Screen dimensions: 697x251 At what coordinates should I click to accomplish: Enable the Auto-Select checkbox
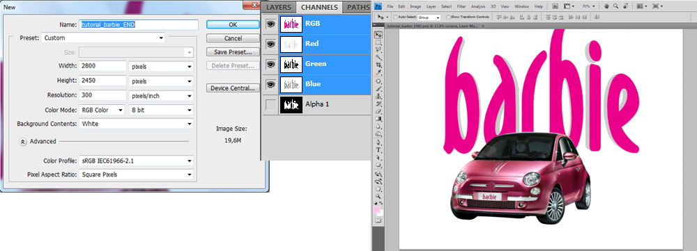(395, 17)
